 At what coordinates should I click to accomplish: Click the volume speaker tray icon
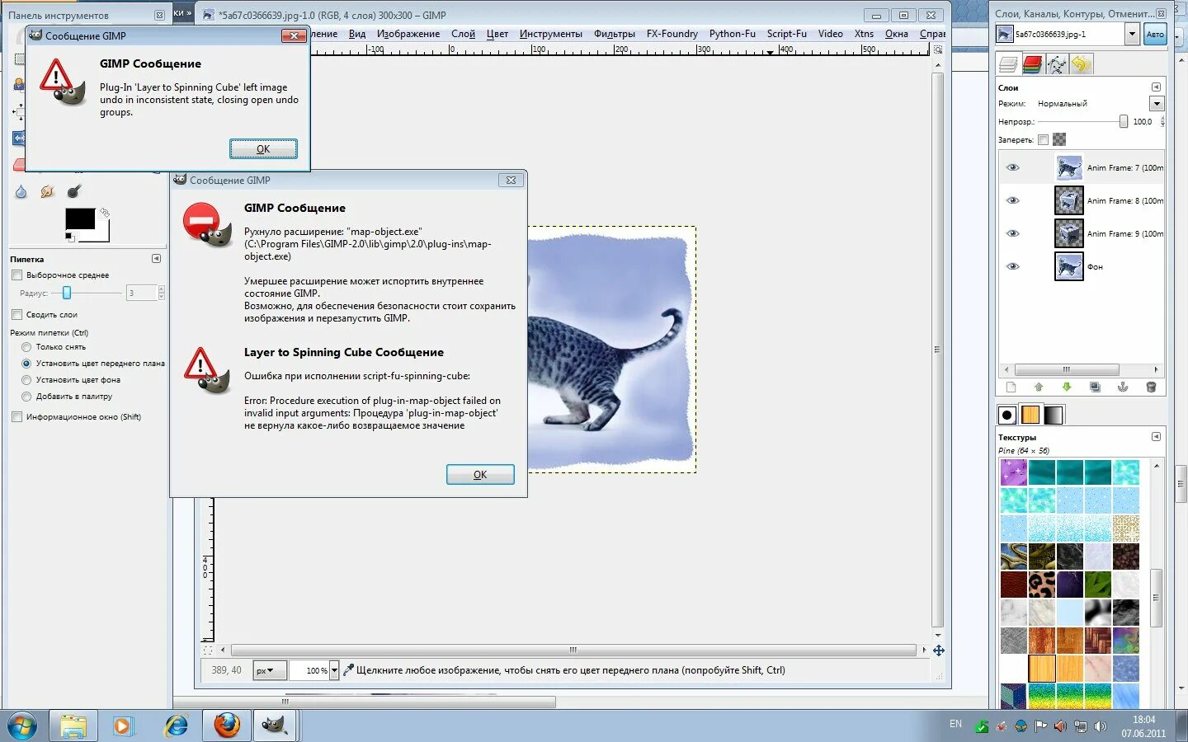[x=1100, y=726]
